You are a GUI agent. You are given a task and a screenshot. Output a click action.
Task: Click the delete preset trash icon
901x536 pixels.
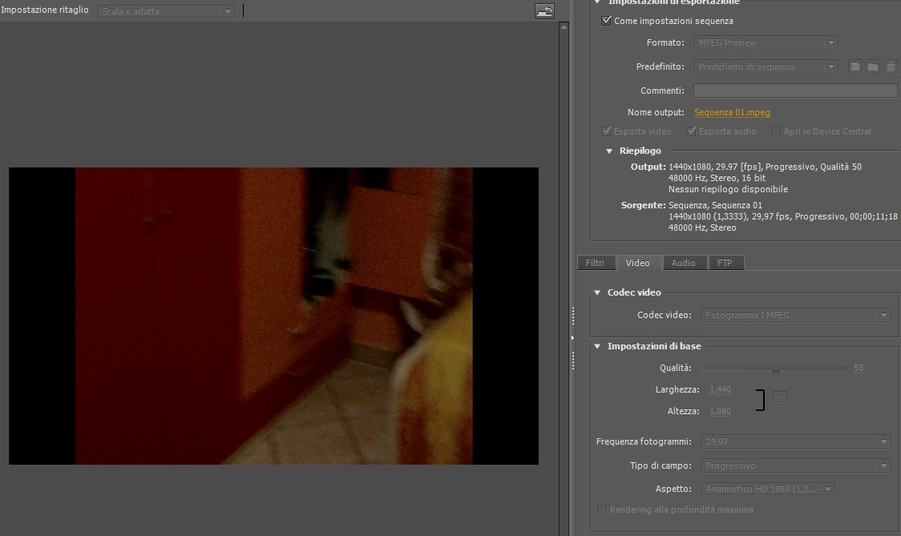891,66
